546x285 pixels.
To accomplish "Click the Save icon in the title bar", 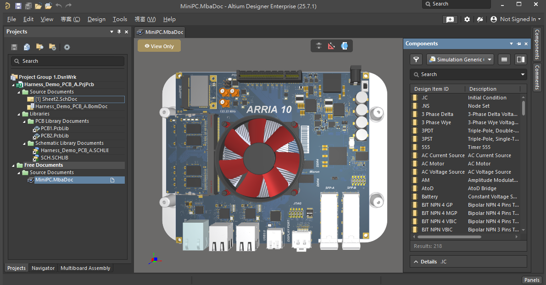I will point(18,6).
